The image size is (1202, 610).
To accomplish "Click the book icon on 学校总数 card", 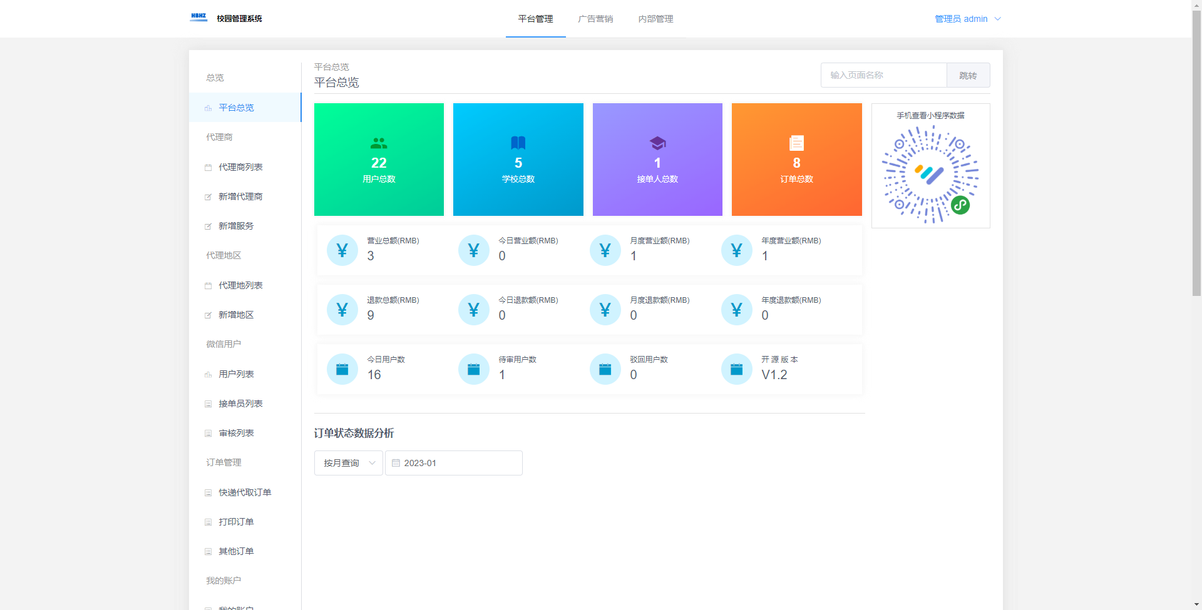I will tap(518, 143).
